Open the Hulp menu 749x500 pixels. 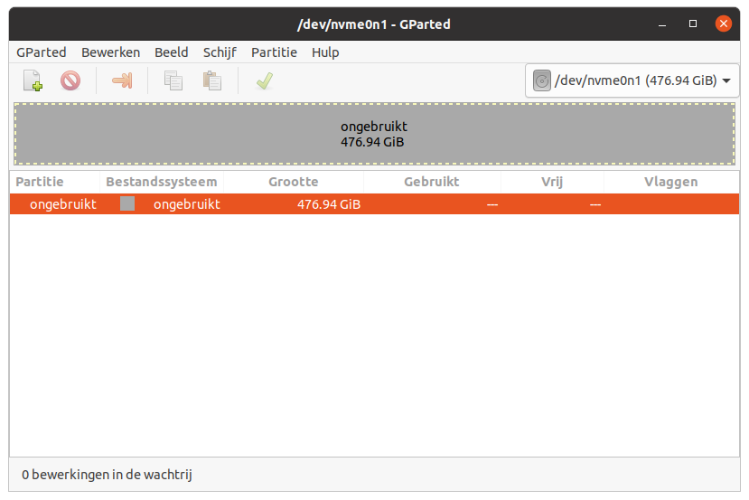325,52
